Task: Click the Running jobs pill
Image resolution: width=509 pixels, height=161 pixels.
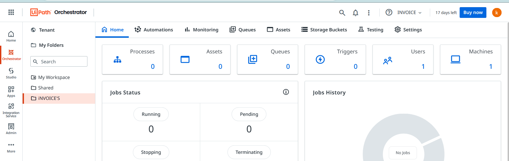Action: [151, 114]
